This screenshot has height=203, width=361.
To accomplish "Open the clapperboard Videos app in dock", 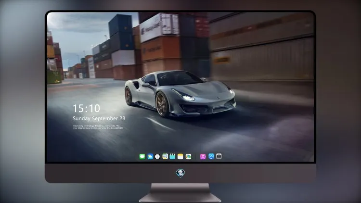I will click(172, 156).
